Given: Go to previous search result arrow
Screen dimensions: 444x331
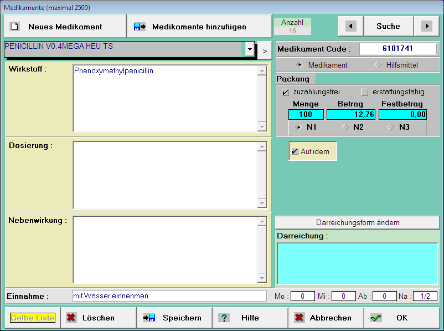Looking at the screenshot, I should tap(350, 26).
